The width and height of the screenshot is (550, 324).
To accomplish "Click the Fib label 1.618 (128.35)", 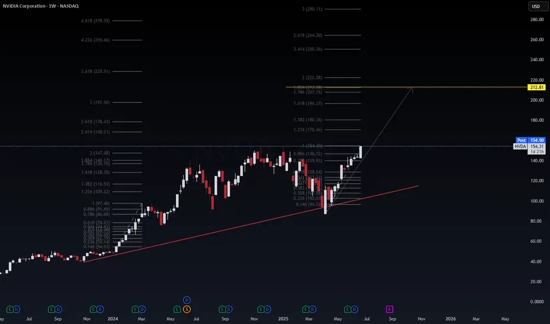I will tap(96, 173).
